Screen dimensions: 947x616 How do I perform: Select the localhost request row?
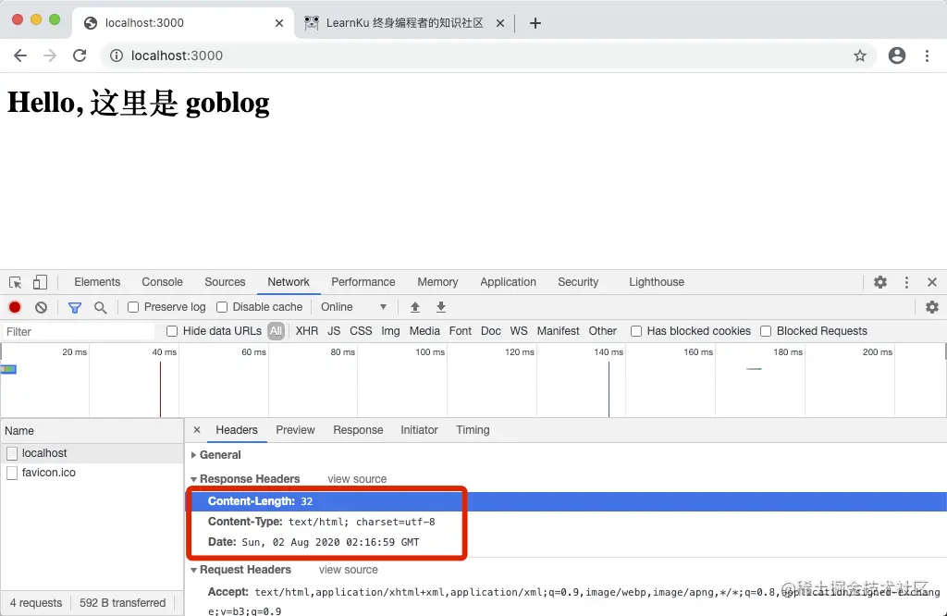coord(92,453)
